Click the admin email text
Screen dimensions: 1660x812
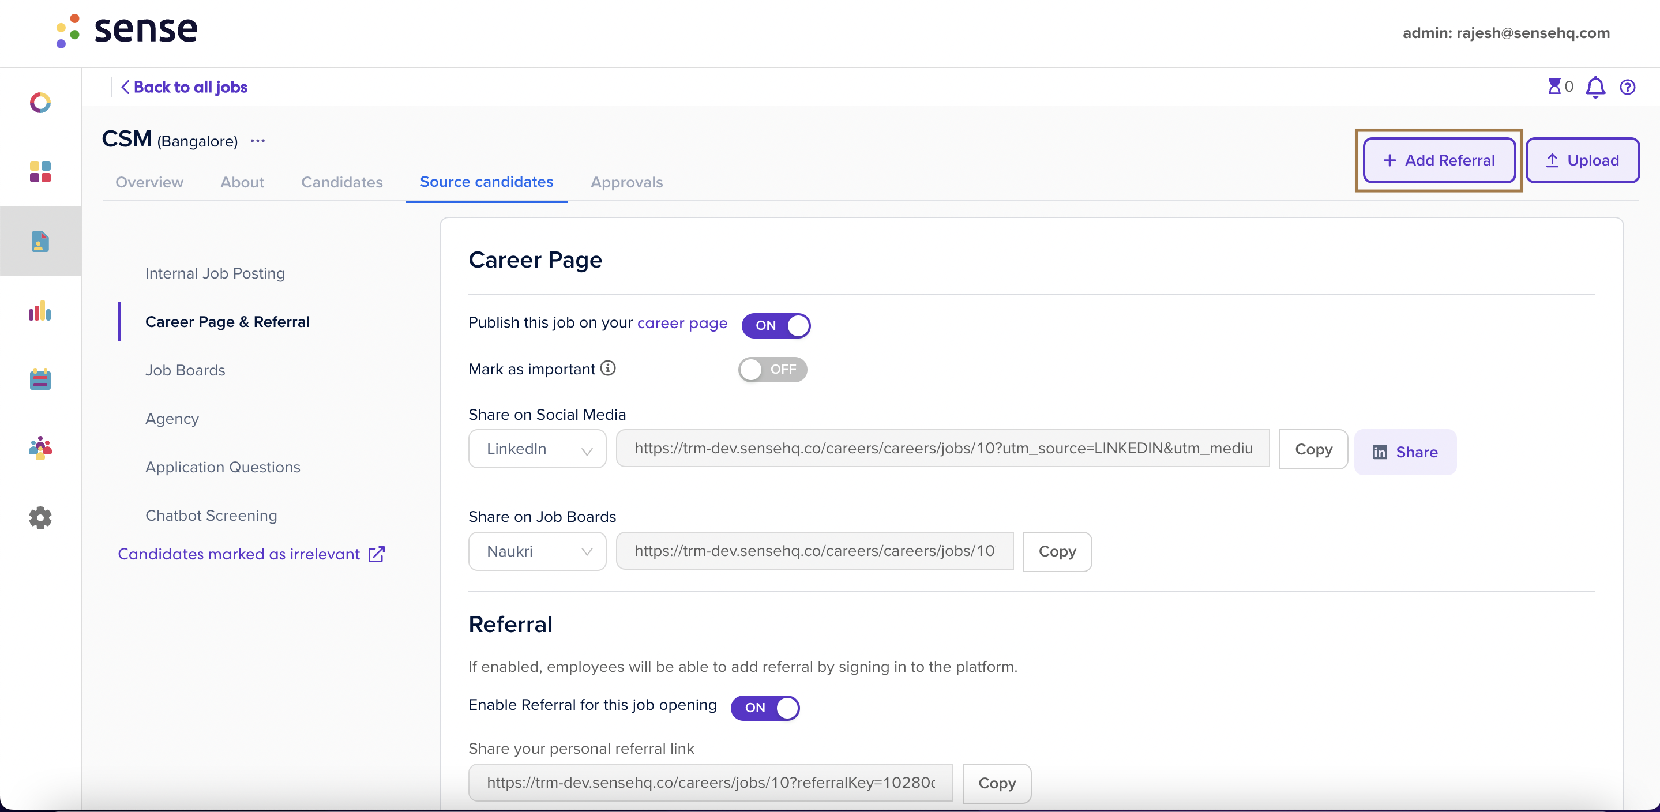pyautogui.click(x=1506, y=33)
